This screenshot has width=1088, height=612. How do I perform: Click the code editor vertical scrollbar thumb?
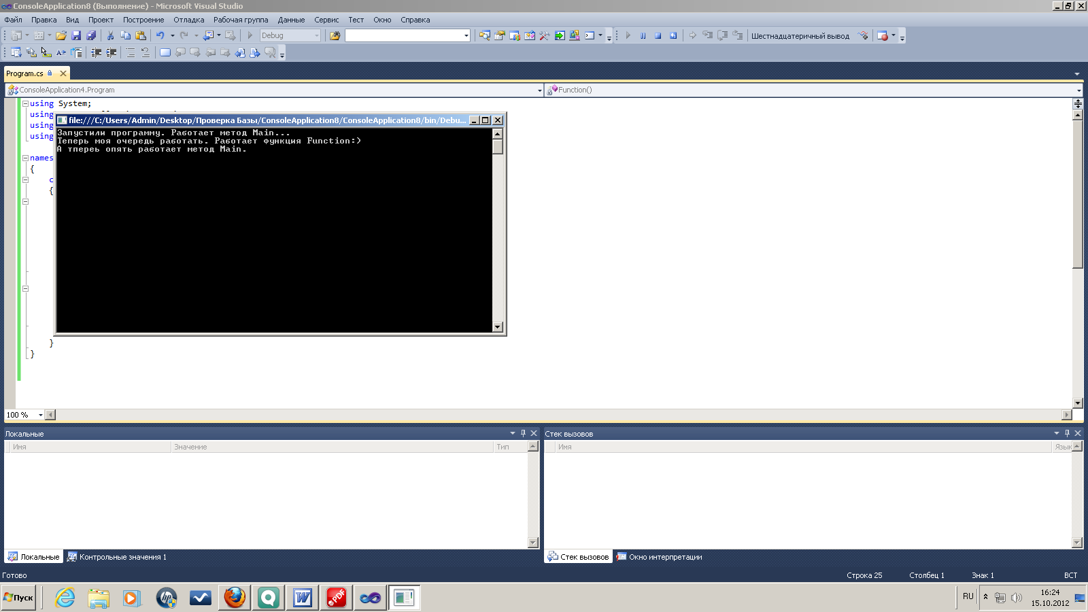(1077, 194)
